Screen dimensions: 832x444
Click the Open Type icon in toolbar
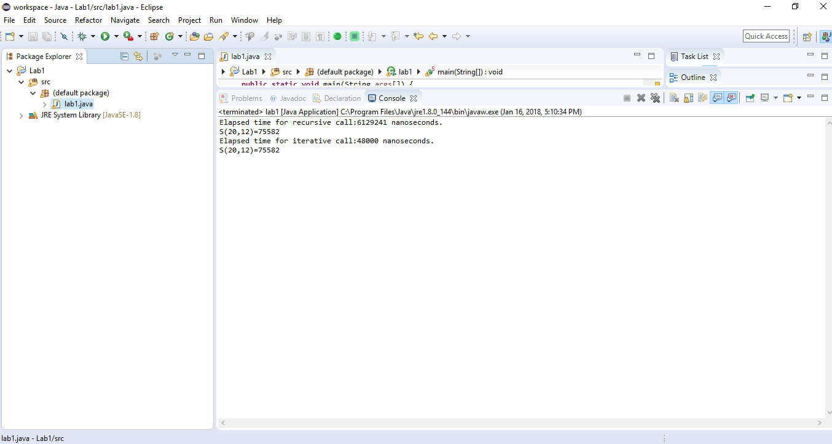195,36
